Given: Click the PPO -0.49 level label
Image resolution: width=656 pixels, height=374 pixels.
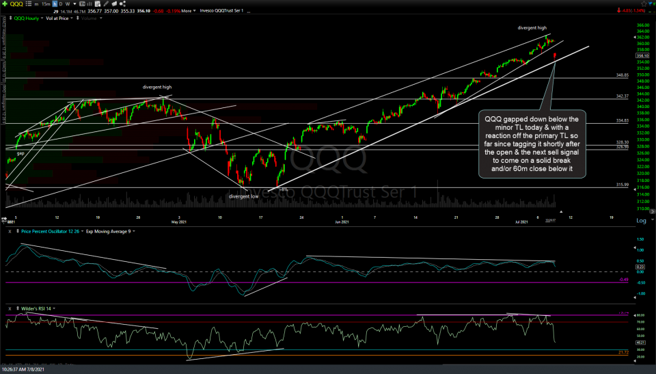Looking at the screenshot, I should point(623,280).
